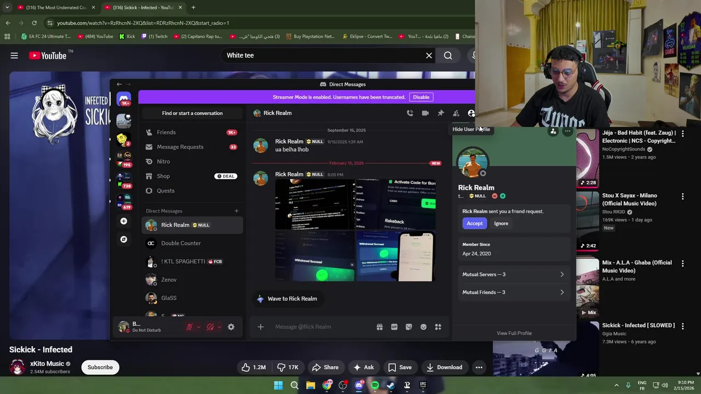Start a video call in Discord
This screenshot has height=394, width=701.
pos(425,113)
